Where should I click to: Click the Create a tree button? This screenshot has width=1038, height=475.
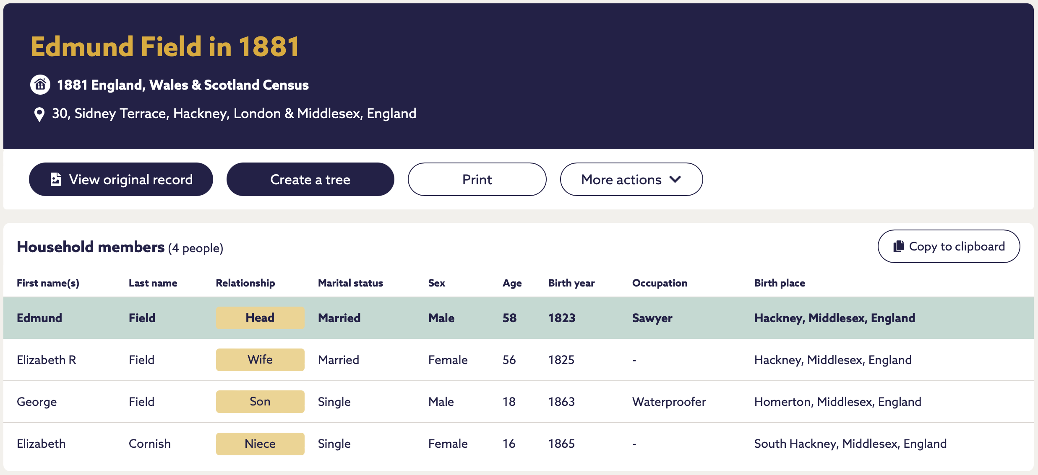click(310, 179)
